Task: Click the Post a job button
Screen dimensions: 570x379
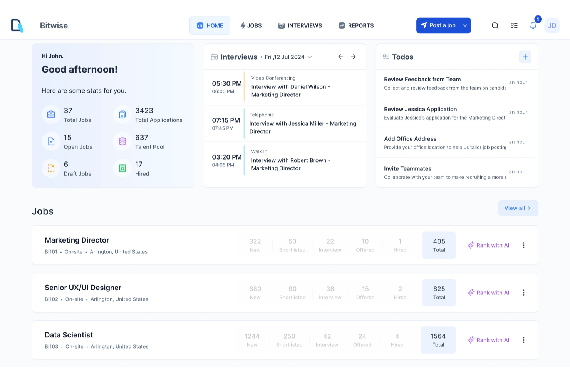Action: pos(438,25)
